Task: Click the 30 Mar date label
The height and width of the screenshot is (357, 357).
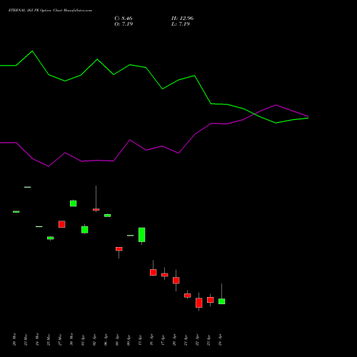Action: tap(71, 339)
